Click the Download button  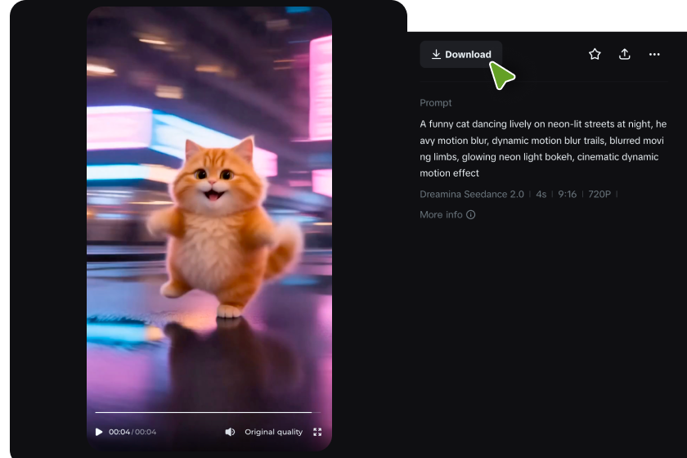pyautogui.click(x=461, y=54)
